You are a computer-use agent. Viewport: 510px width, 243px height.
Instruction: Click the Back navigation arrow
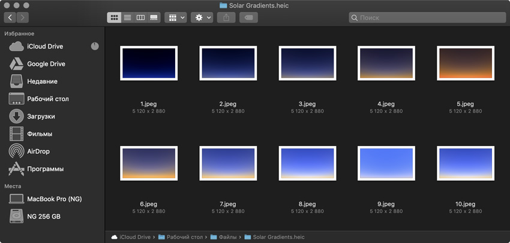click(11, 18)
